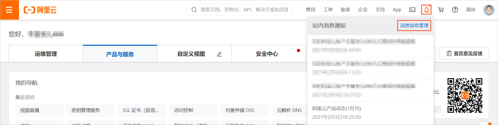This screenshot has width=498, height=125.
Task: Open the 备案 menu
Action: (345, 10)
